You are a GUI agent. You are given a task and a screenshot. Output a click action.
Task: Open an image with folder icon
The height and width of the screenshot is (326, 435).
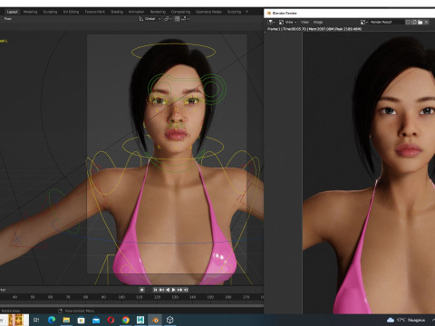(420, 22)
